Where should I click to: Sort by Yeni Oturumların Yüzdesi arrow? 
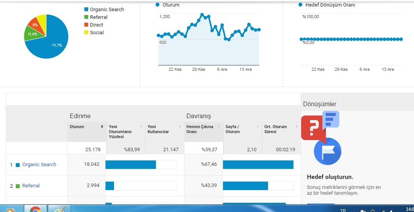point(141,126)
